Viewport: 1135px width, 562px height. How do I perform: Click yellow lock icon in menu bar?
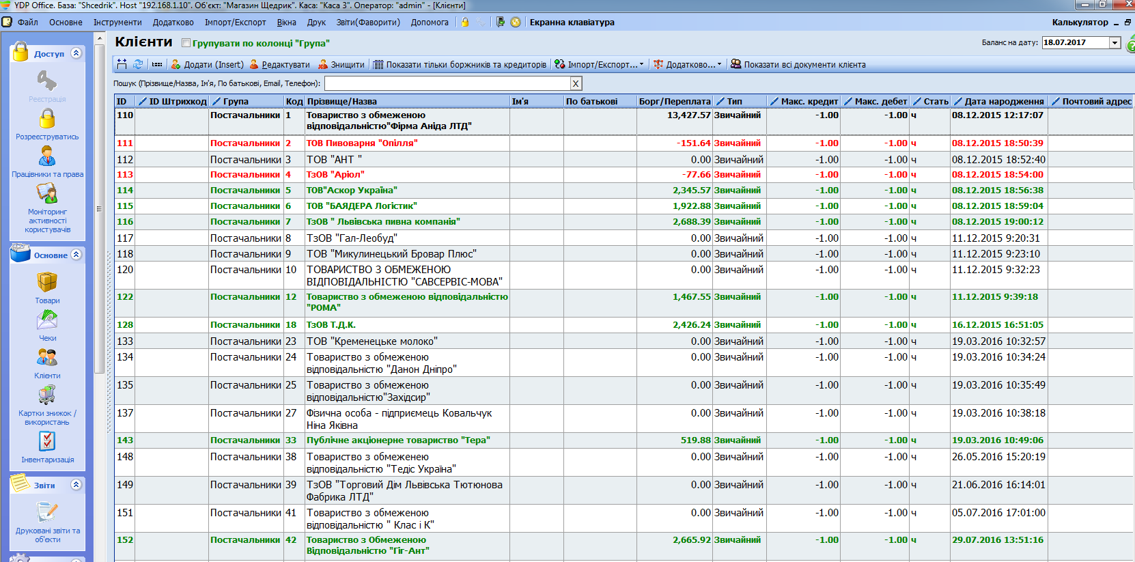tap(465, 22)
